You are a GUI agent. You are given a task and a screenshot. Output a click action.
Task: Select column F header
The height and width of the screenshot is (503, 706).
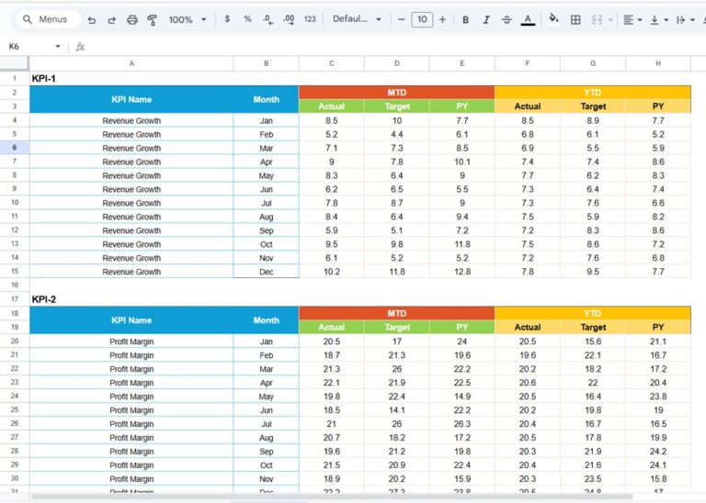point(528,63)
